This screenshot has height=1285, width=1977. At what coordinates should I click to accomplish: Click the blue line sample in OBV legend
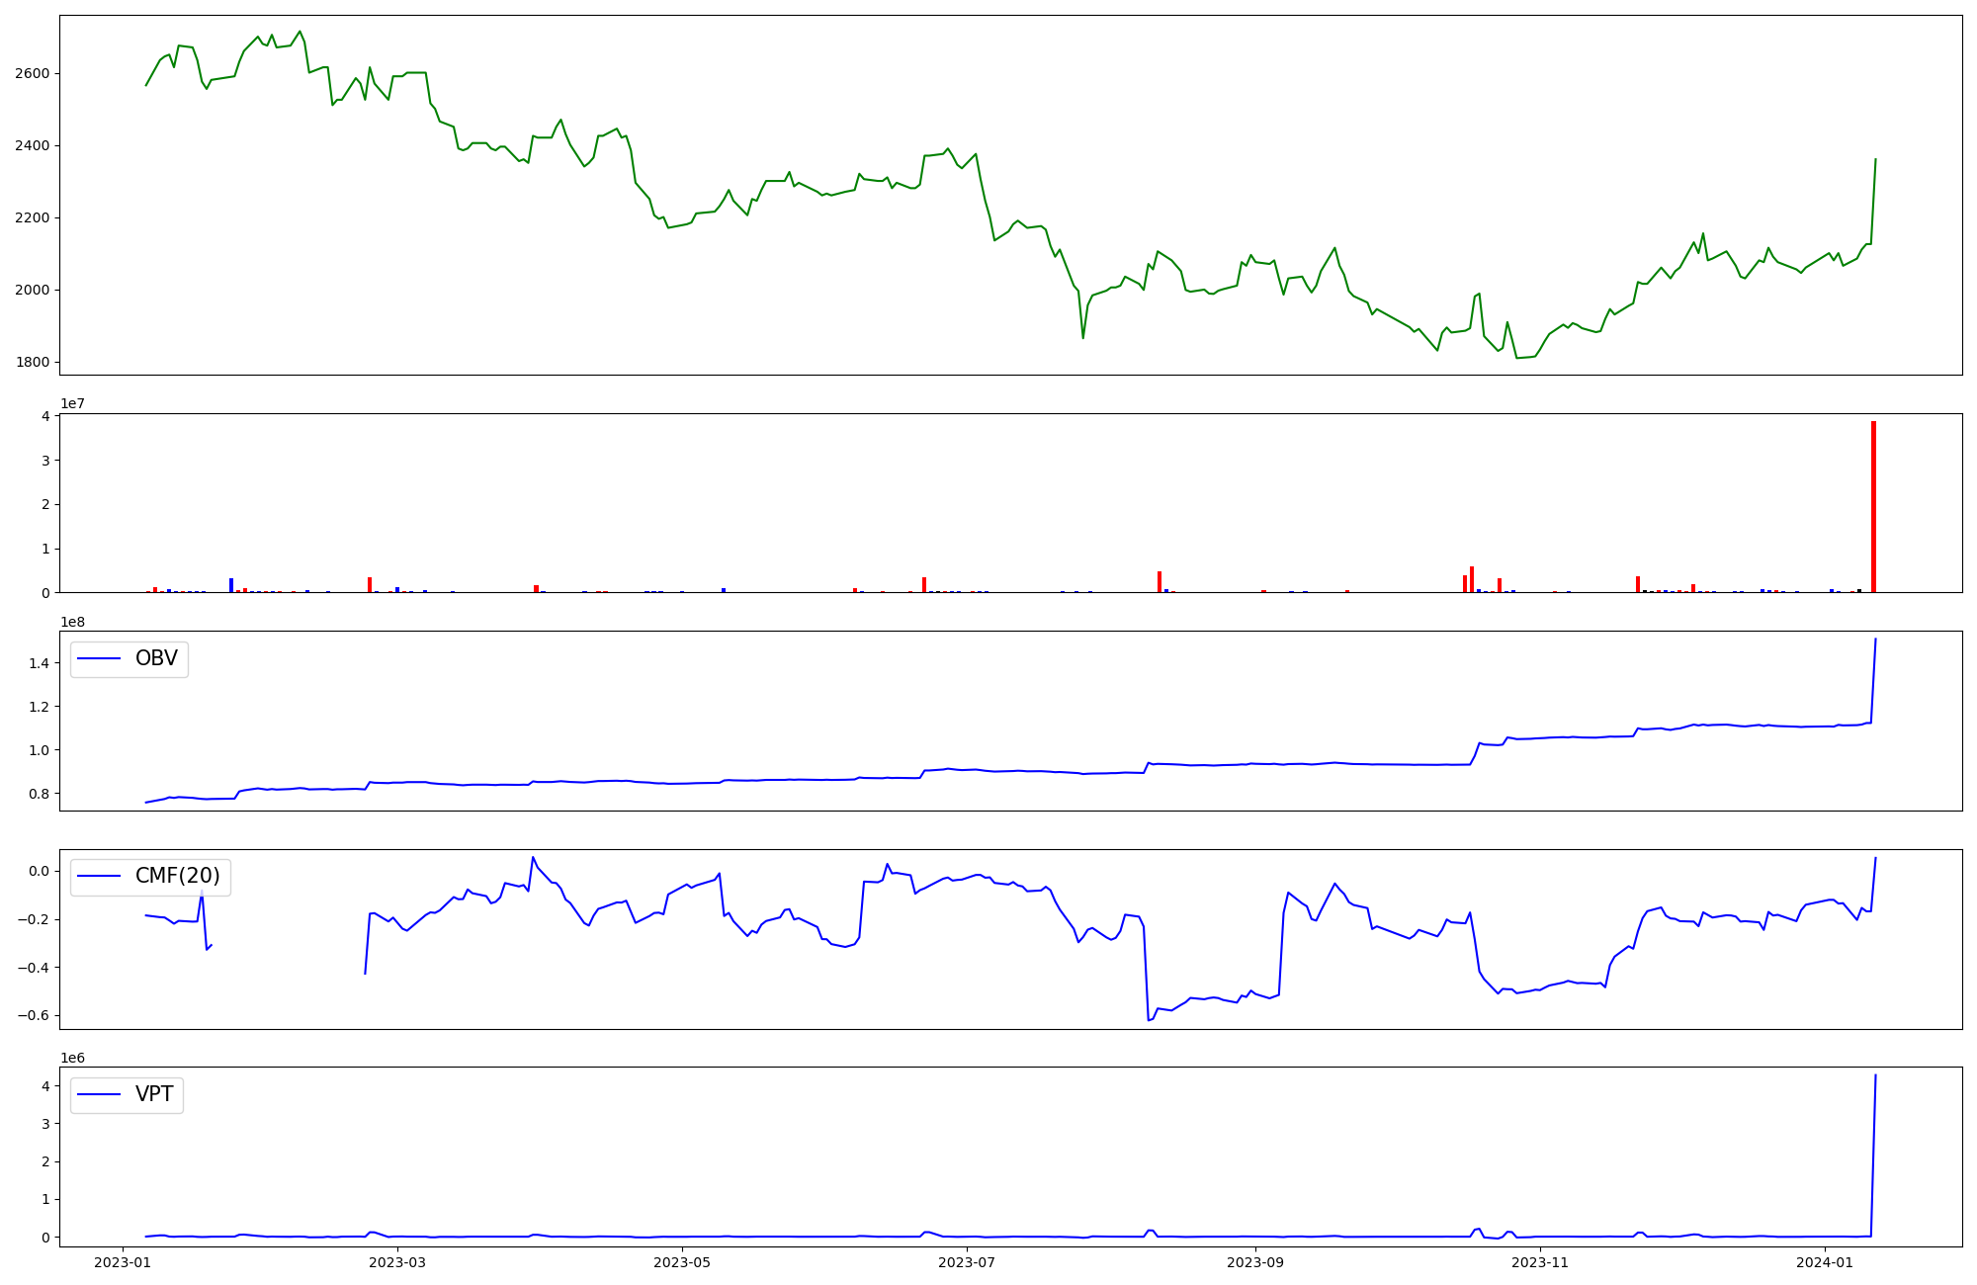pos(99,658)
